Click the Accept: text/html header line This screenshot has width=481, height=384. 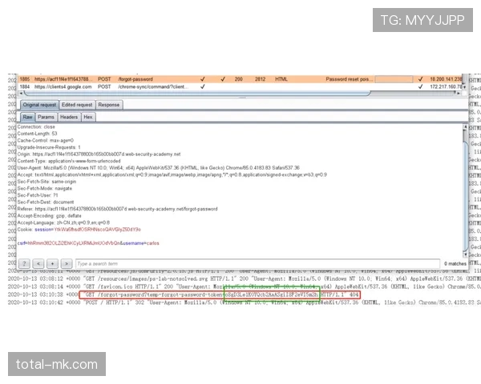pyautogui.click(x=172, y=174)
